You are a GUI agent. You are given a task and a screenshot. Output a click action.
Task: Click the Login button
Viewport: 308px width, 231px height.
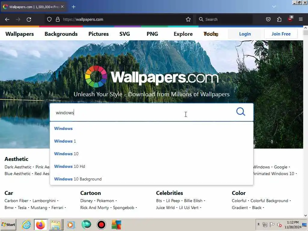point(245,34)
